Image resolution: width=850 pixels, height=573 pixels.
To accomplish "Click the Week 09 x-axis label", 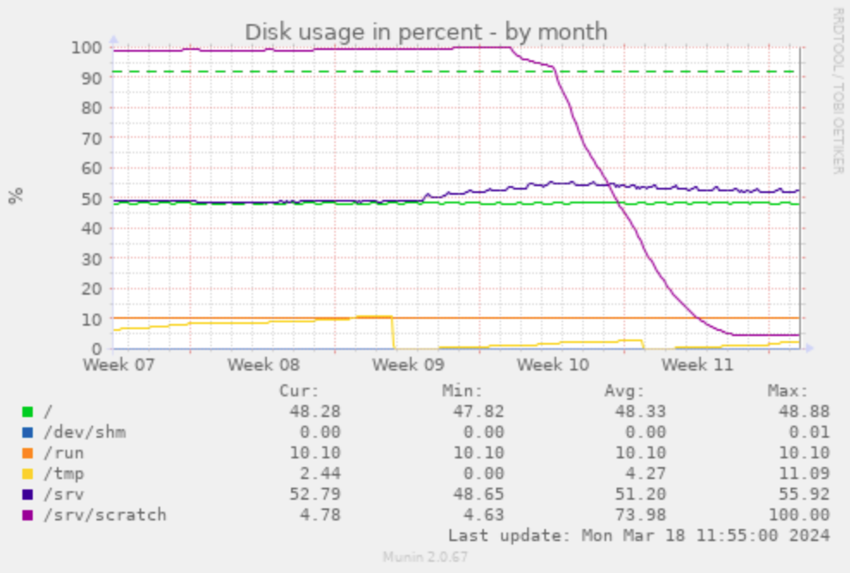I will [x=408, y=365].
